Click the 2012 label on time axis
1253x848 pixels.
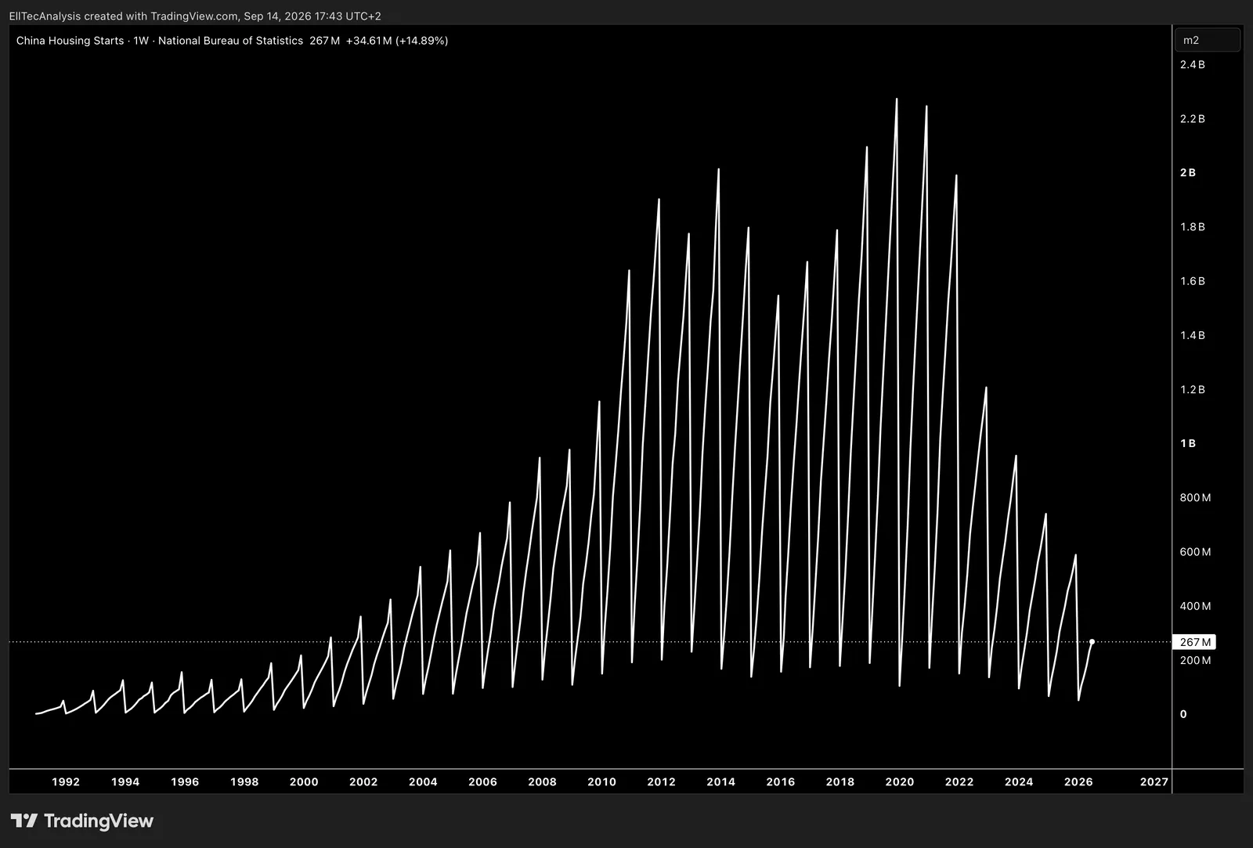point(661,781)
